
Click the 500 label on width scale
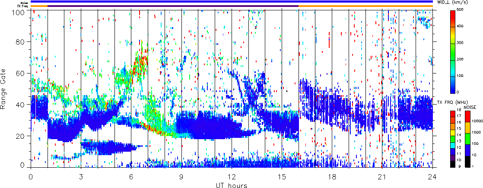(x=461, y=10)
